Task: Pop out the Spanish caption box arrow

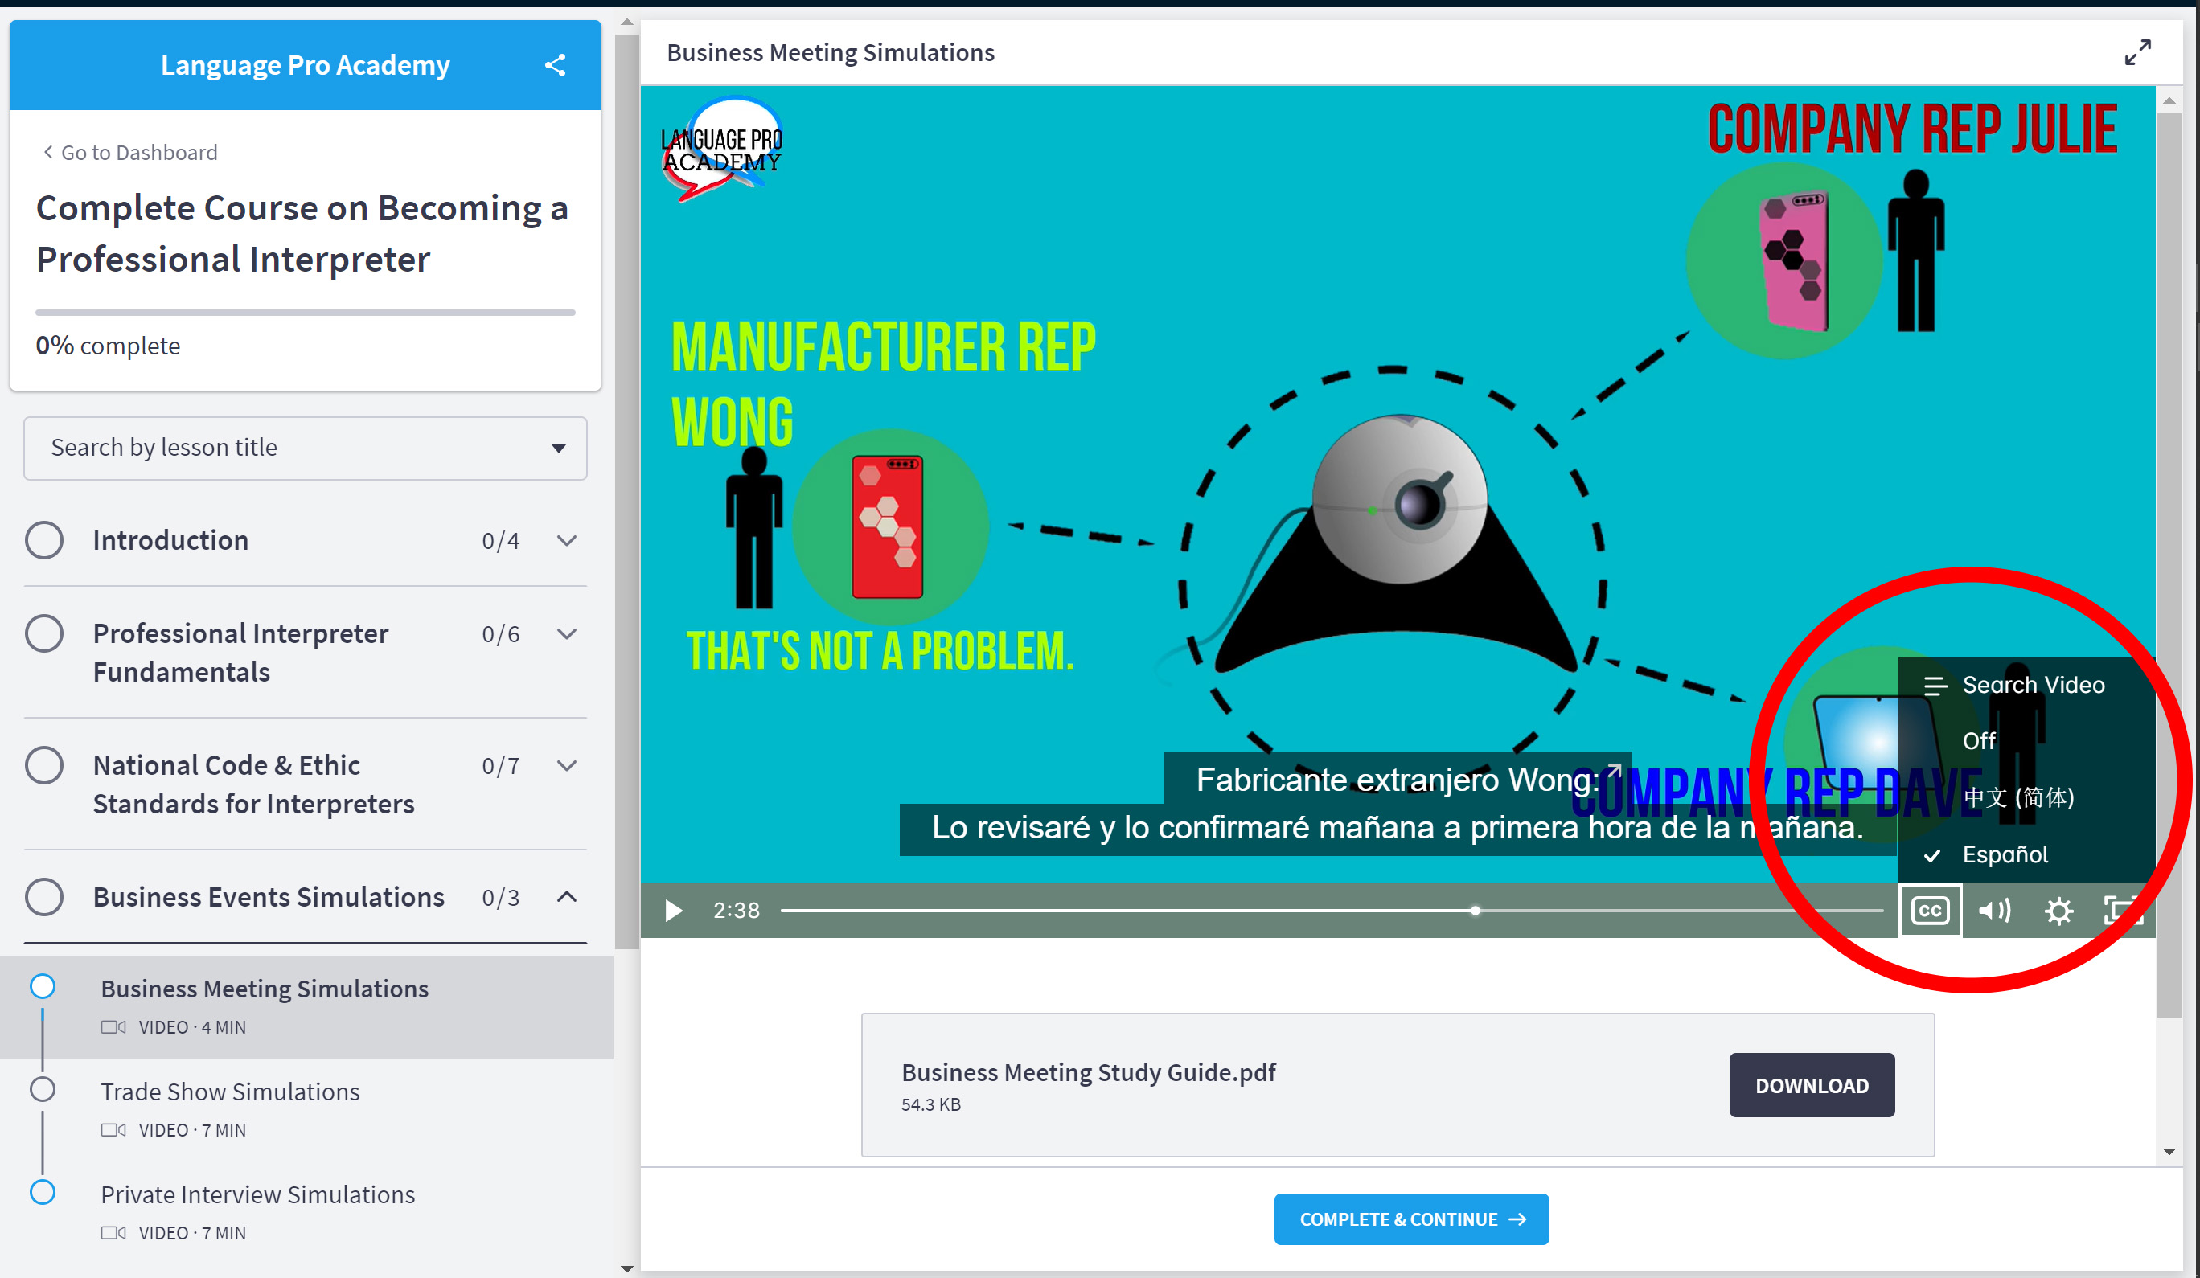Action: coord(1614,770)
